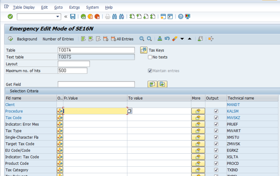Screen dimensions: 280x176
Task: Click the Table input field T007A
Action: coord(96,50)
